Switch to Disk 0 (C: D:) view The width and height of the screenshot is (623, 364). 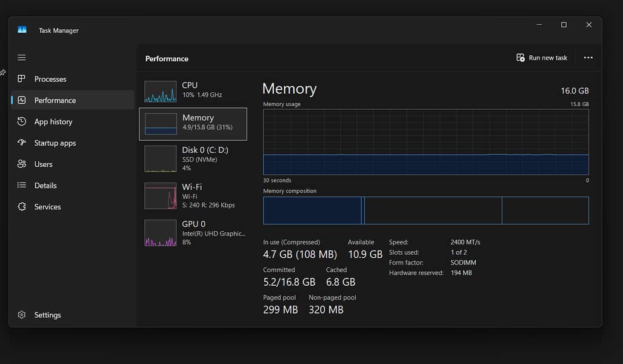193,158
